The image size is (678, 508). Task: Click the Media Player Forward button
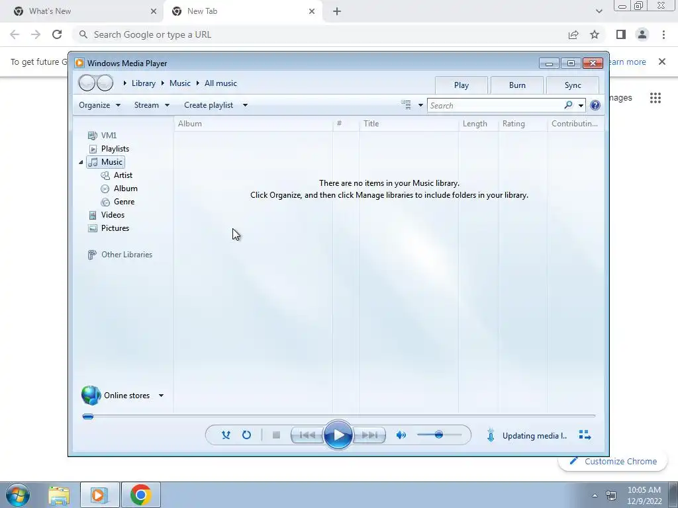(105, 83)
